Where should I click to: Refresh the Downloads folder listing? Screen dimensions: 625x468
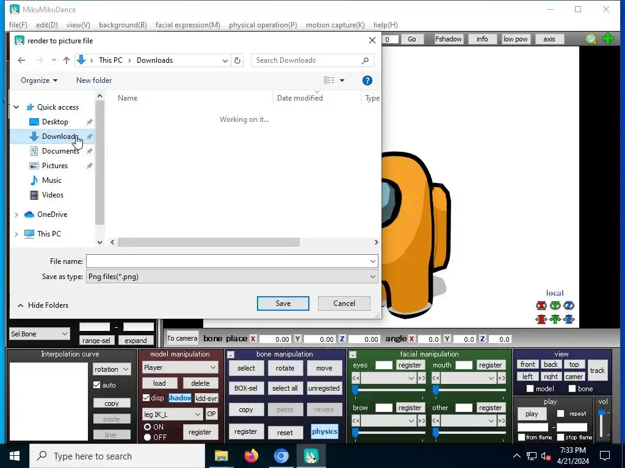tap(237, 60)
